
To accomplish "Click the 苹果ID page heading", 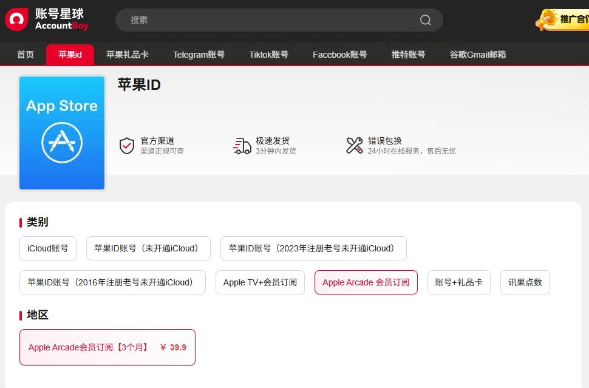I will click(139, 85).
